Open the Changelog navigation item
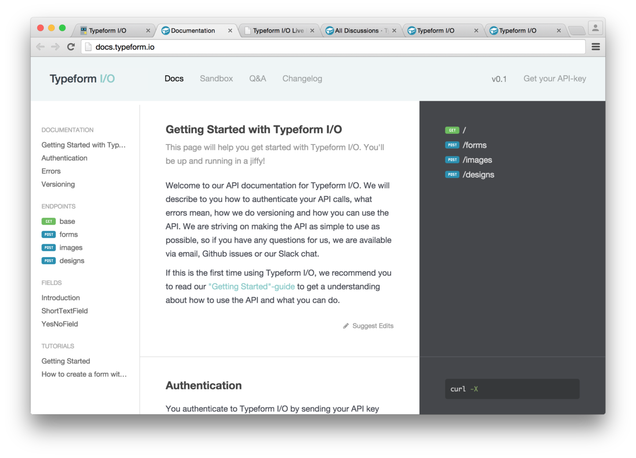This screenshot has height=458, width=636. [302, 79]
